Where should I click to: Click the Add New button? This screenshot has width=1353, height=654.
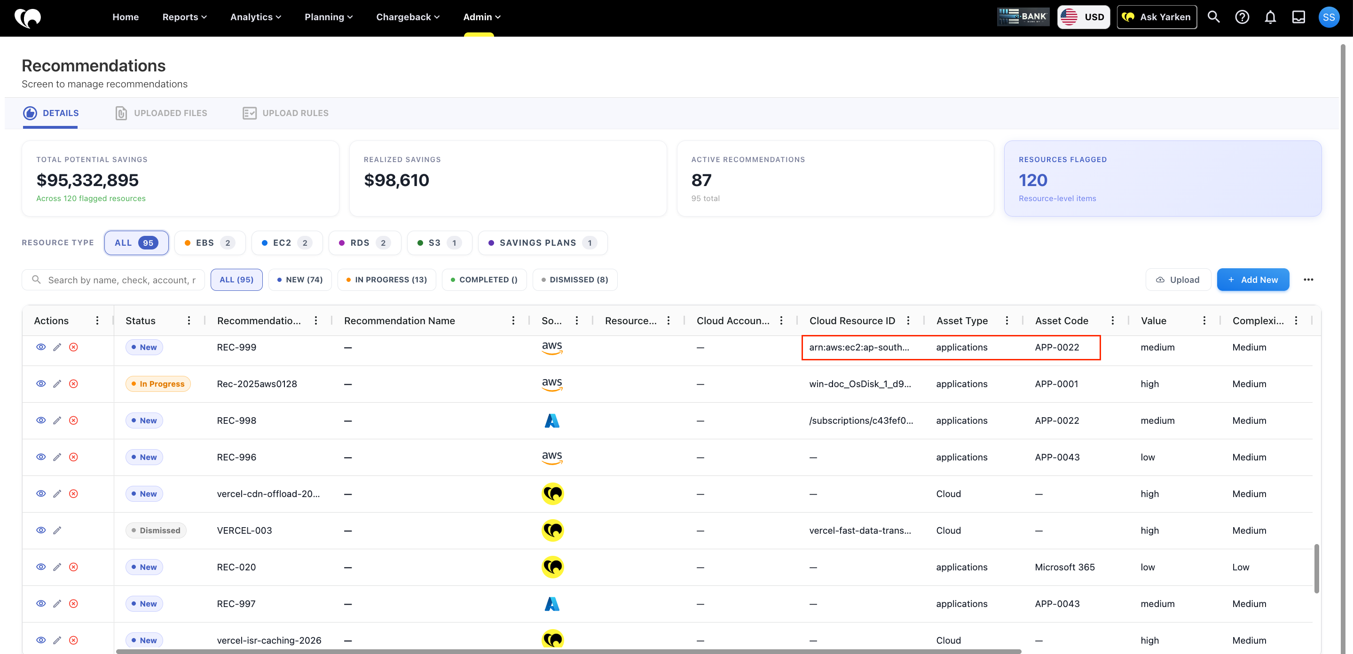[x=1253, y=280]
